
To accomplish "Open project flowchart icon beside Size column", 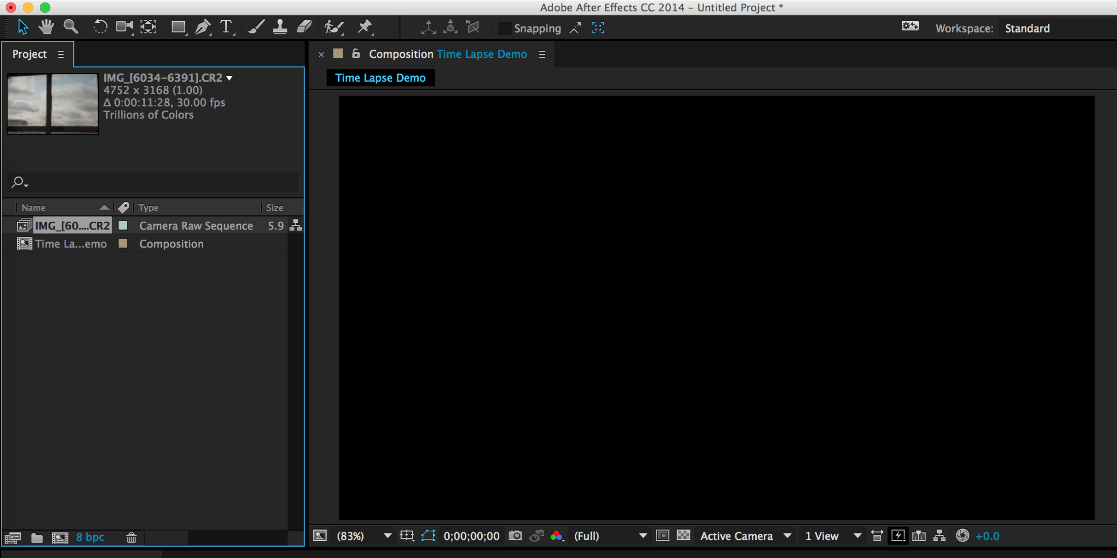I will 296,225.
